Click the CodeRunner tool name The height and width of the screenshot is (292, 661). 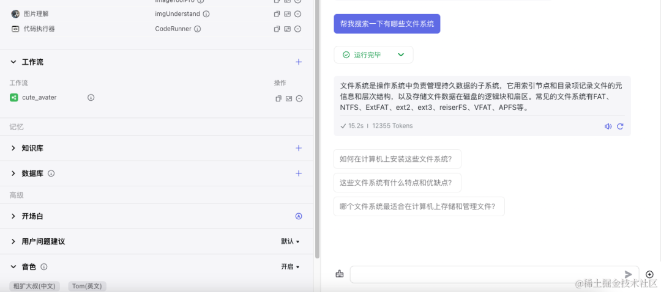pos(173,29)
